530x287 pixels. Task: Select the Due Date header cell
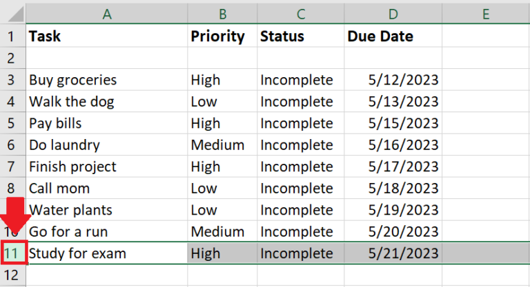[x=392, y=36]
